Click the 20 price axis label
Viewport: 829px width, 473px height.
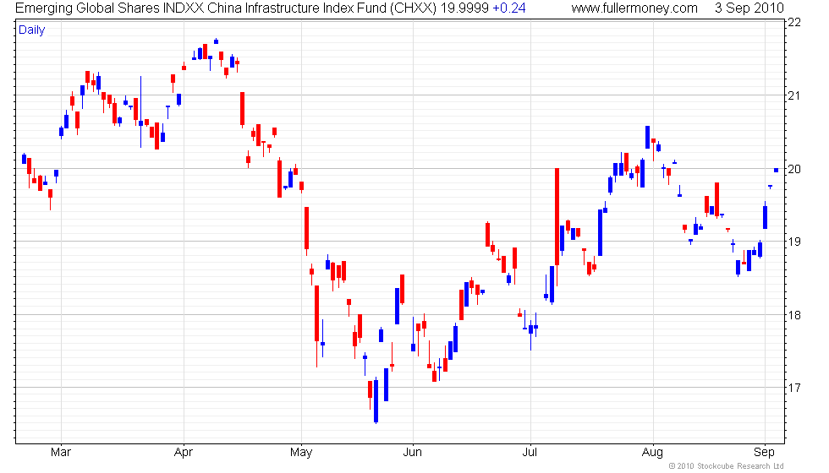point(794,169)
